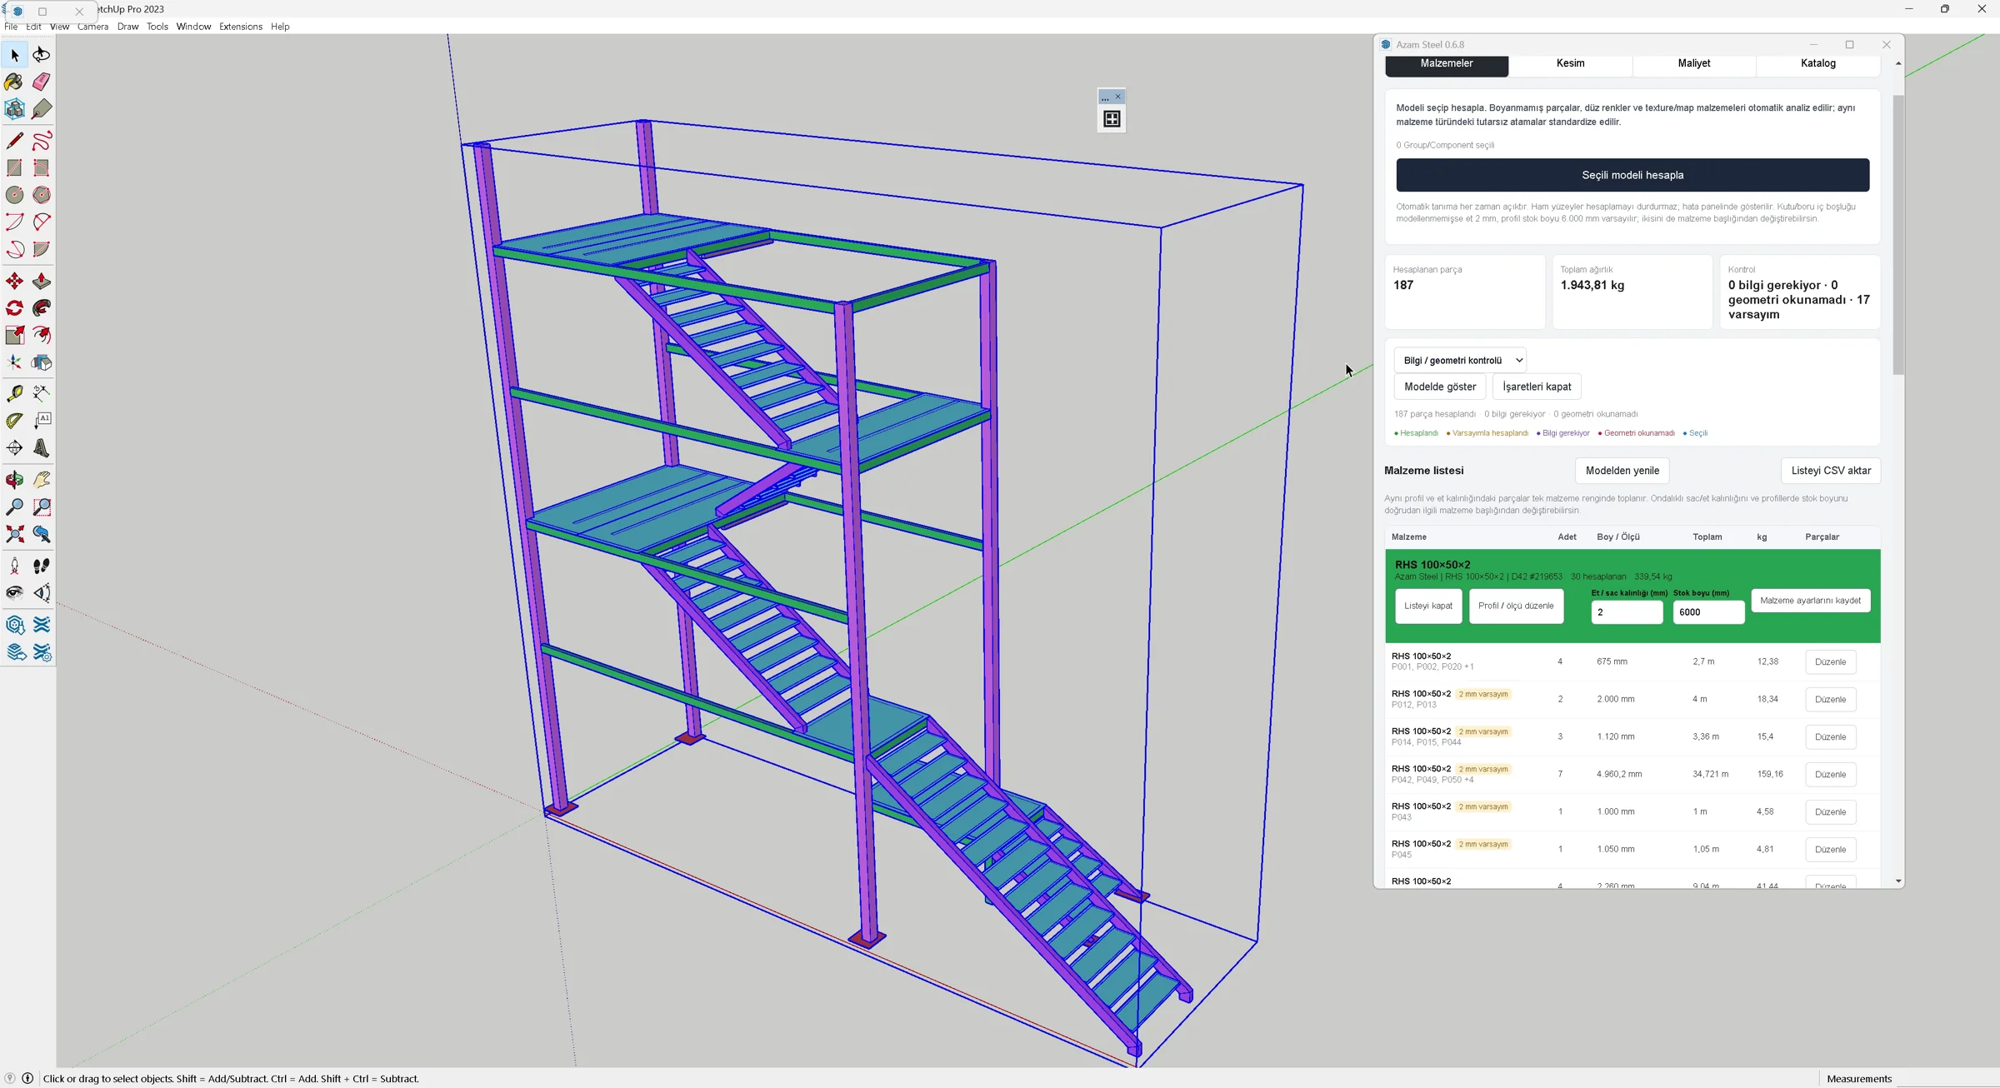Toggle markers with İşaretleri kapat
Image resolution: width=2000 pixels, height=1088 pixels.
point(1537,387)
